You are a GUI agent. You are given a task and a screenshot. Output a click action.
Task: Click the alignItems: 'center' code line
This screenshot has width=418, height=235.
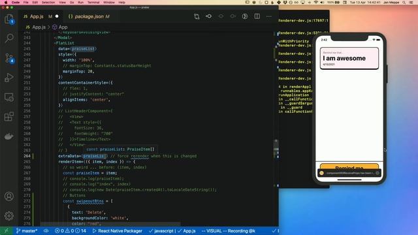tap(86, 100)
